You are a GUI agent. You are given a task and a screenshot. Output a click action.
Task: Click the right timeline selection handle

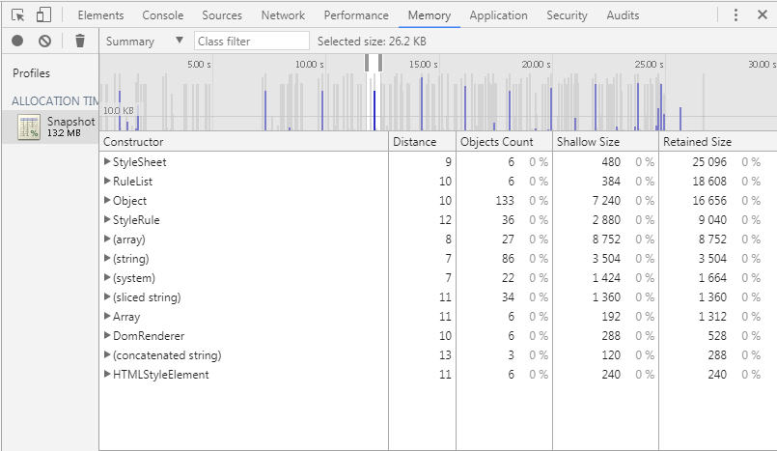(380, 63)
